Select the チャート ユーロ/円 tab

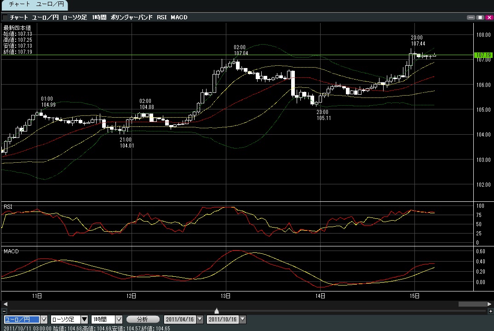(34, 5)
